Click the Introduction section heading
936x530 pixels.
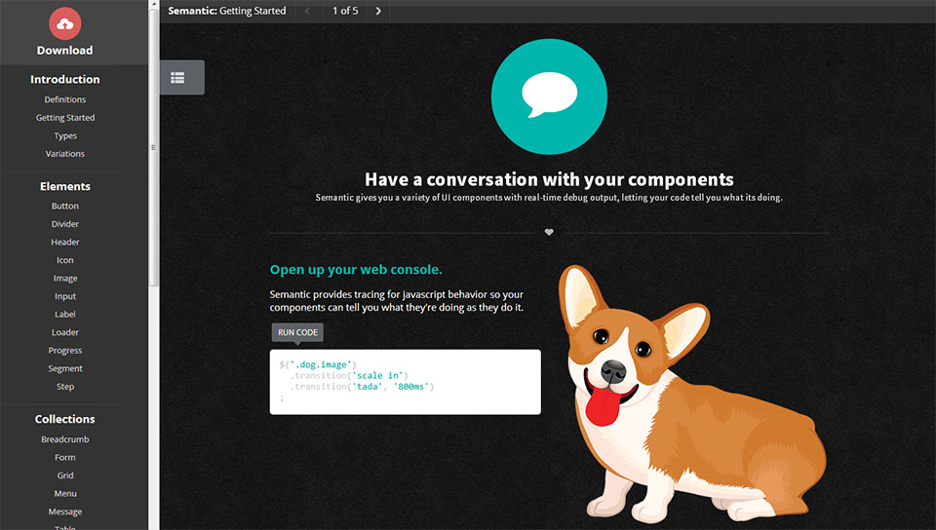65,79
